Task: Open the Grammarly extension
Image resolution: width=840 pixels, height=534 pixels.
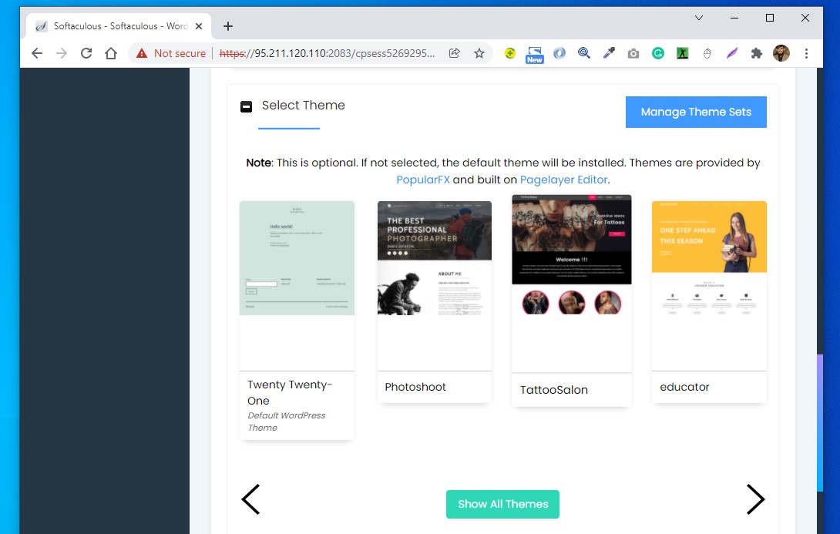Action: [x=657, y=53]
